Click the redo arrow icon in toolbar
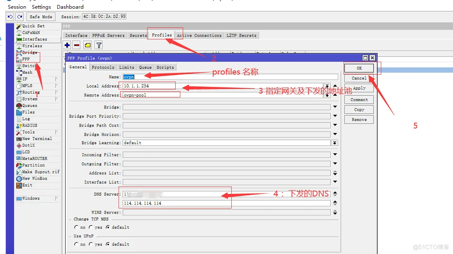This screenshot has width=453, height=254. point(19,17)
